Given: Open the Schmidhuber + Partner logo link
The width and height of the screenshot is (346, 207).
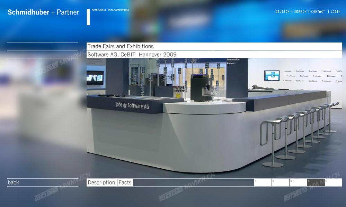Looking at the screenshot, I should [43, 12].
